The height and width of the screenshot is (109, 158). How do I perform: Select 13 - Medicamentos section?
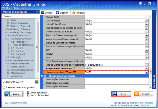tap(16, 73)
